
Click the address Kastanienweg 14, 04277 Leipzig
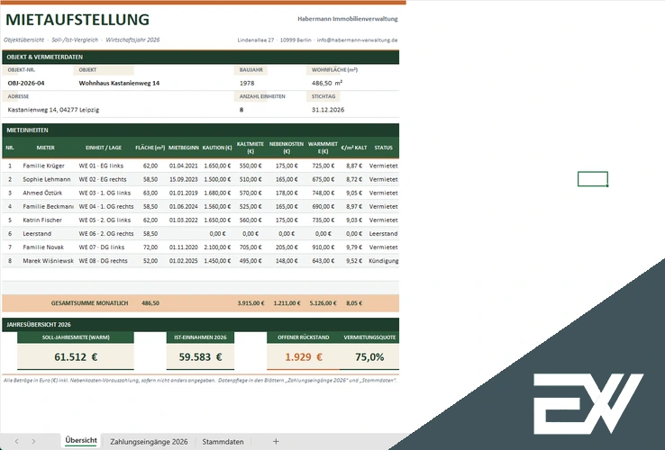click(53, 110)
